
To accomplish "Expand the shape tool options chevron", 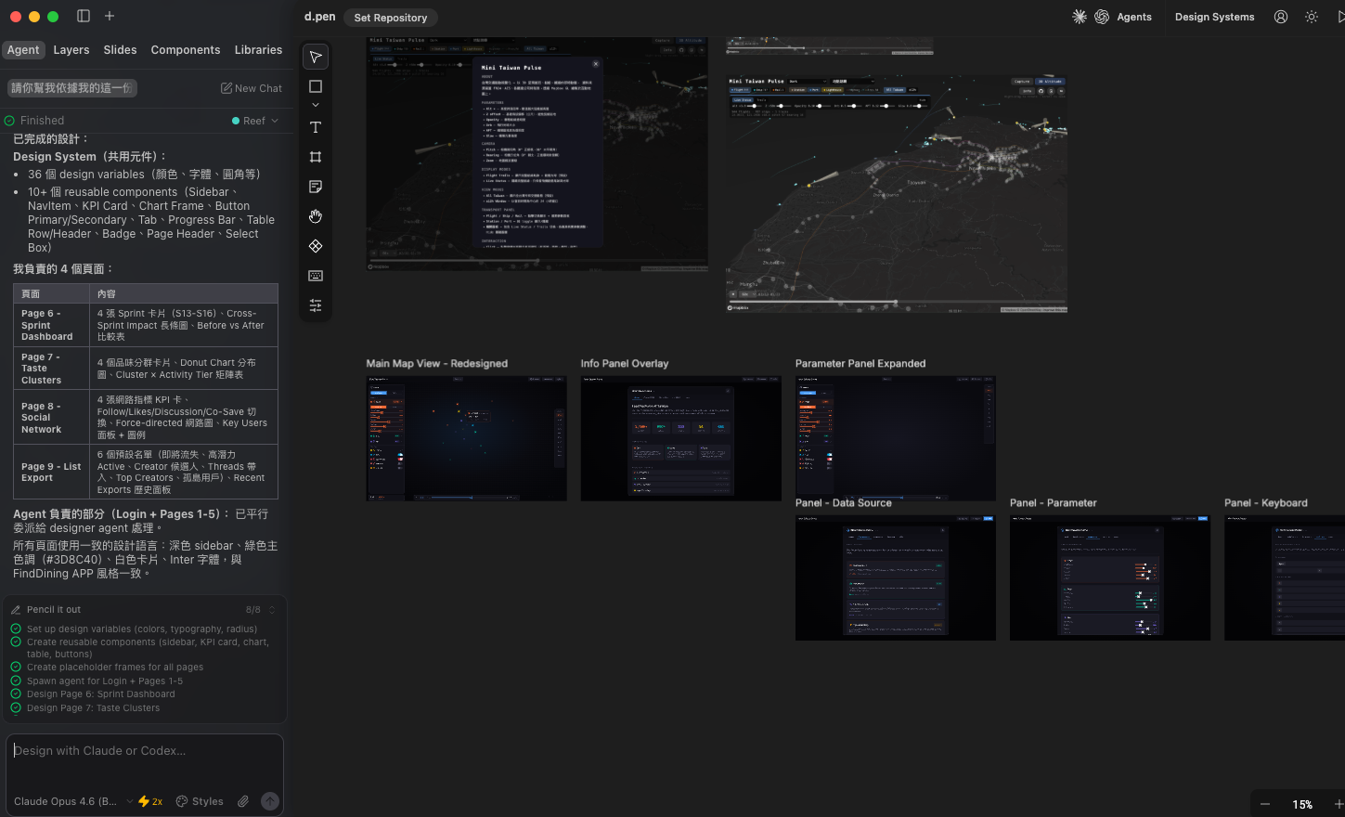I will coord(316,105).
